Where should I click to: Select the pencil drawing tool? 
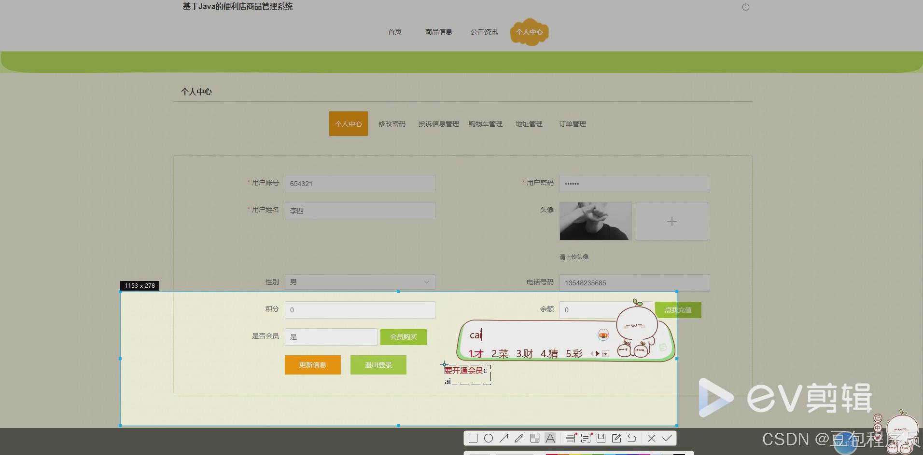[x=519, y=438]
